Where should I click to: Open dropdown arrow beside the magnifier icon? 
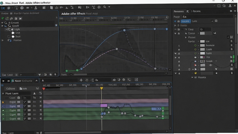pos(109,7)
